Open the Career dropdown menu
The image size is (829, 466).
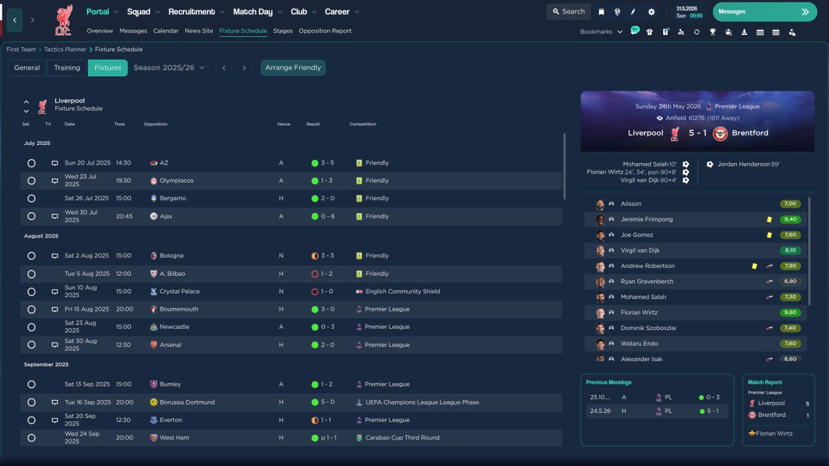[342, 12]
